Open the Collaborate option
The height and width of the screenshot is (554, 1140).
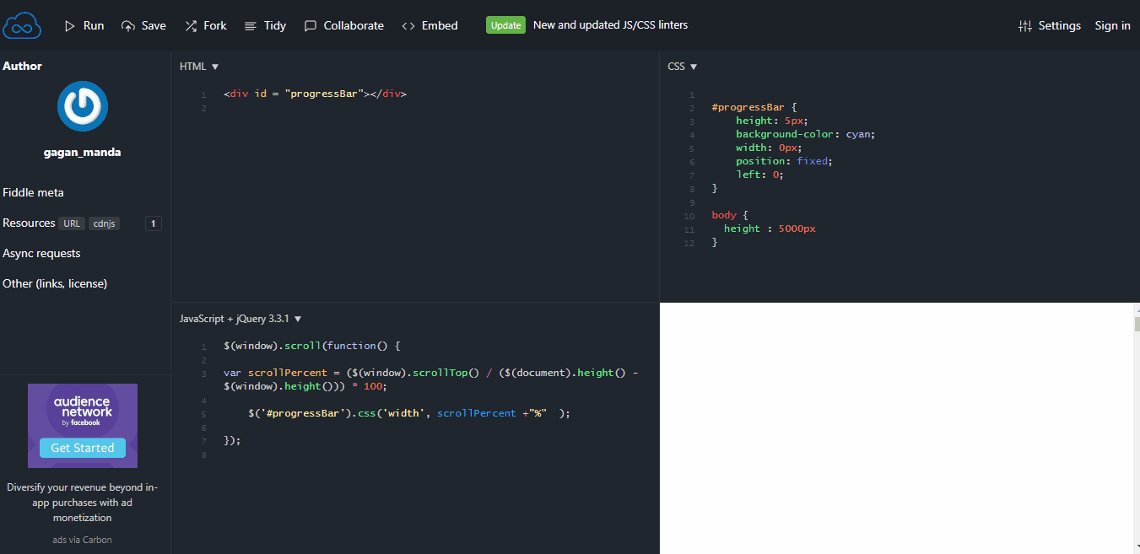point(344,25)
